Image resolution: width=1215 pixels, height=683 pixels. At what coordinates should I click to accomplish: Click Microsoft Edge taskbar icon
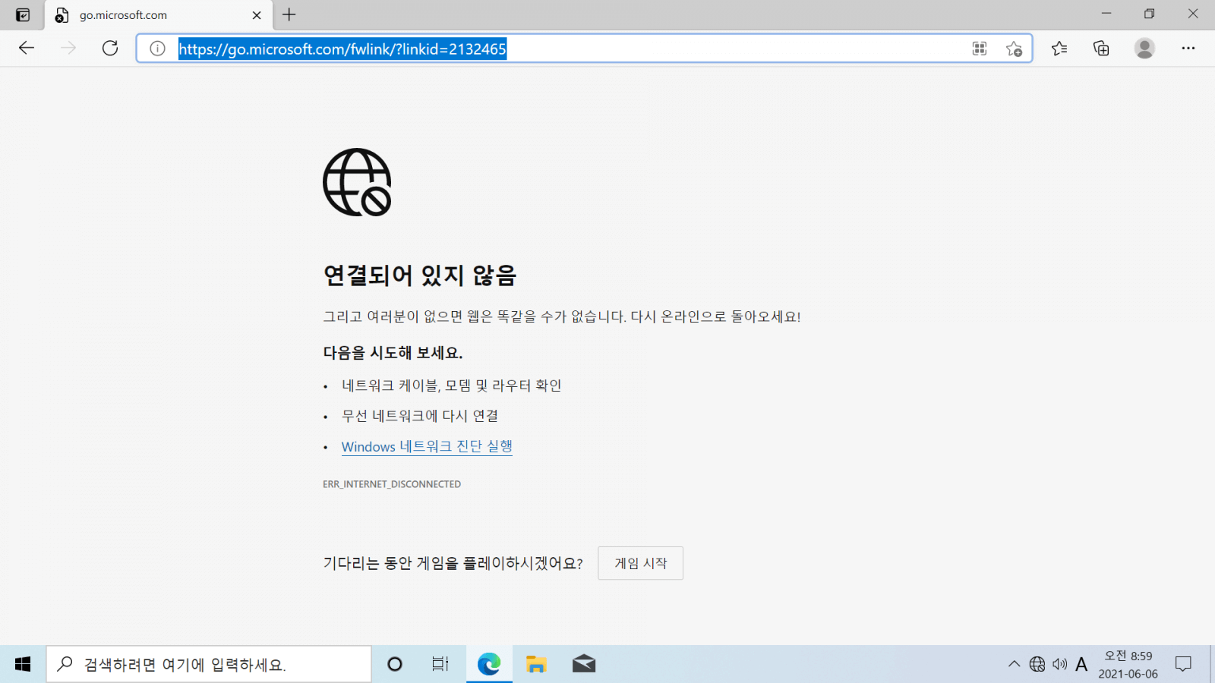(x=489, y=664)
